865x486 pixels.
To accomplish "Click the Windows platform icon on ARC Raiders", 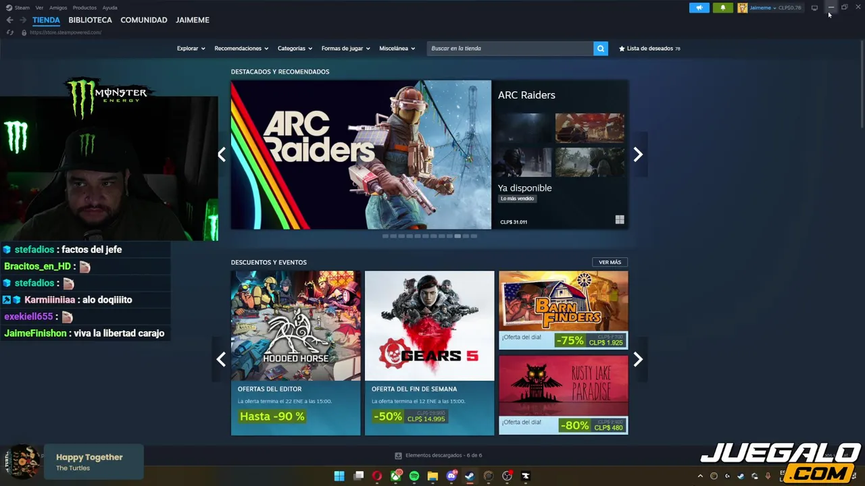I will point(620,220).
